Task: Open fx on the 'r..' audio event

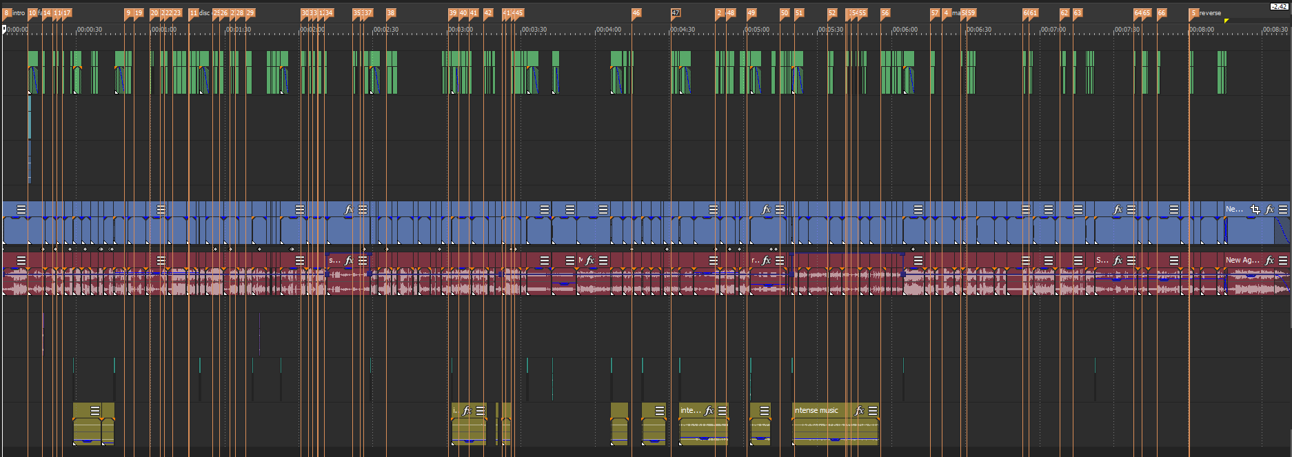Action: click(766, 261)
